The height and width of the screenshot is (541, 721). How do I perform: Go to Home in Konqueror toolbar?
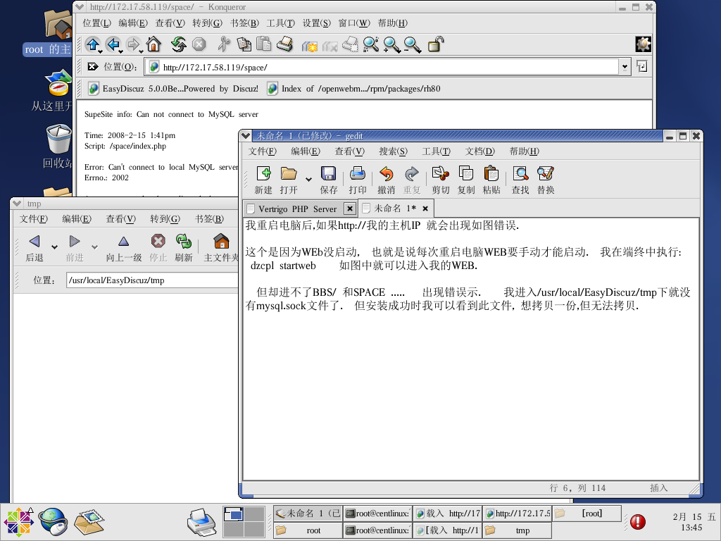(x=153, y=44)
